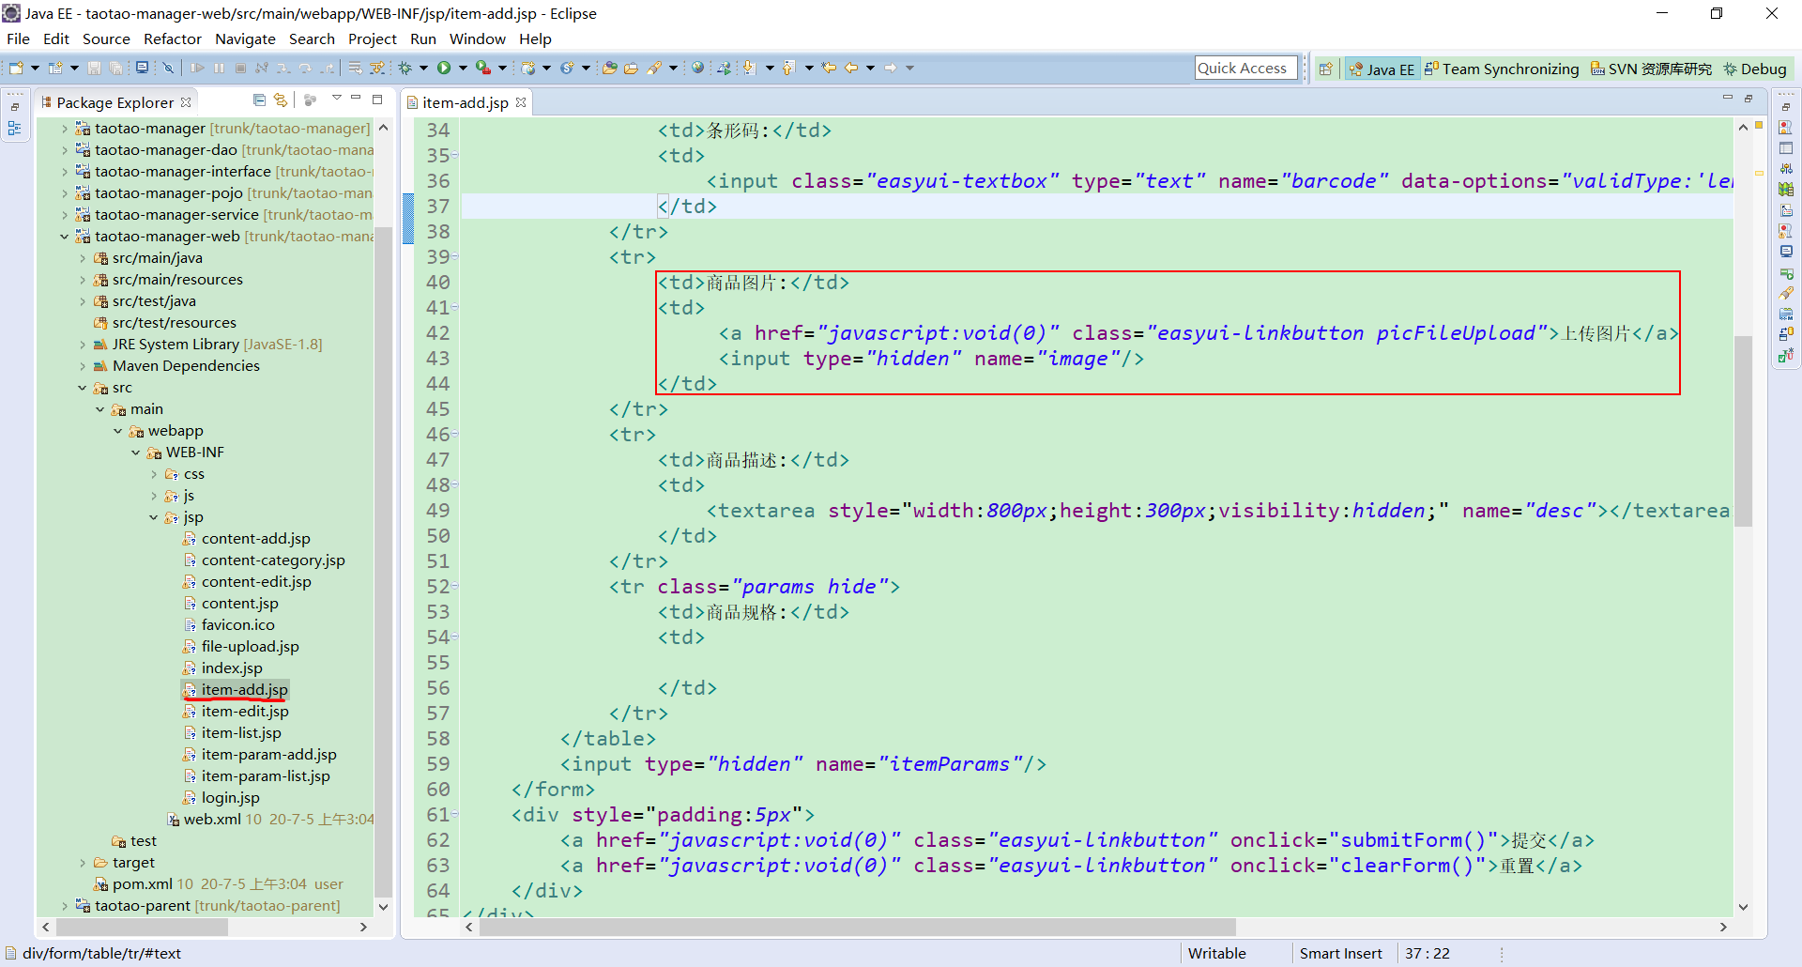Click the Quick Access search field
The image size is (1802, 967).
tap(1245, 68)
